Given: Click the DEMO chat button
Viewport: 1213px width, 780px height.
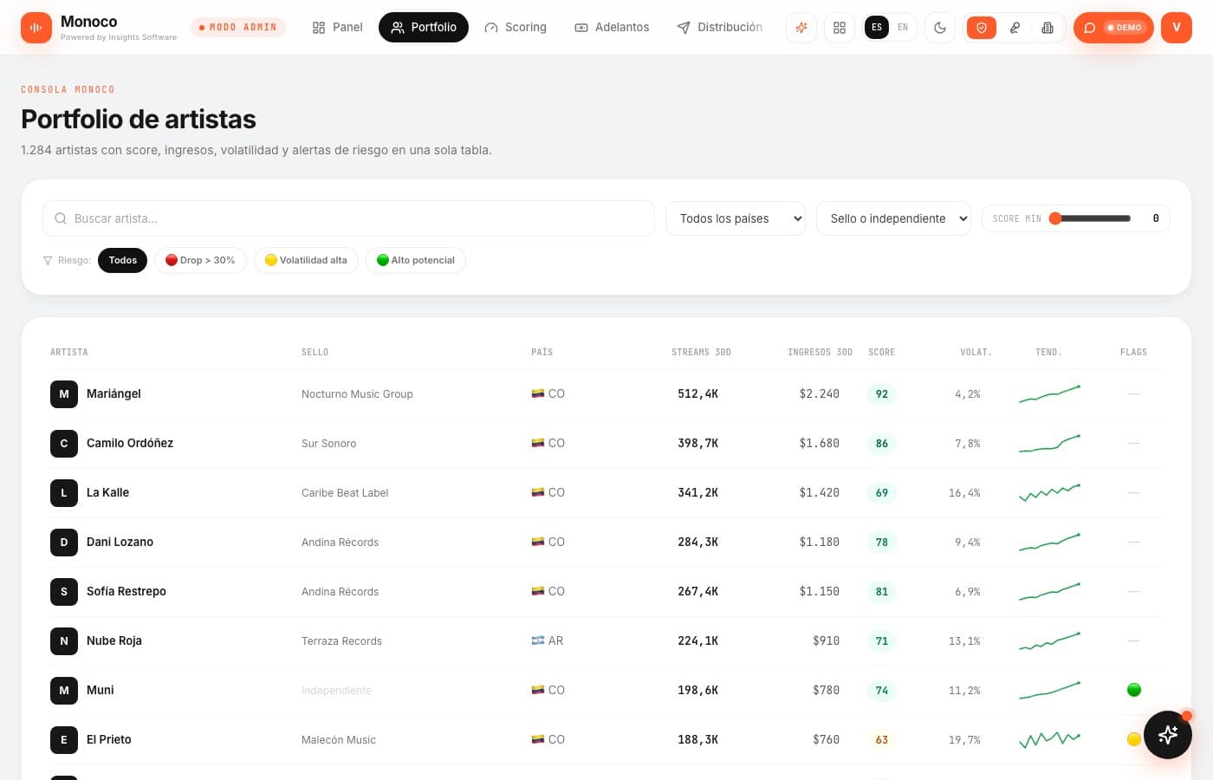Looking at the screenshot, I should 1113,28.
